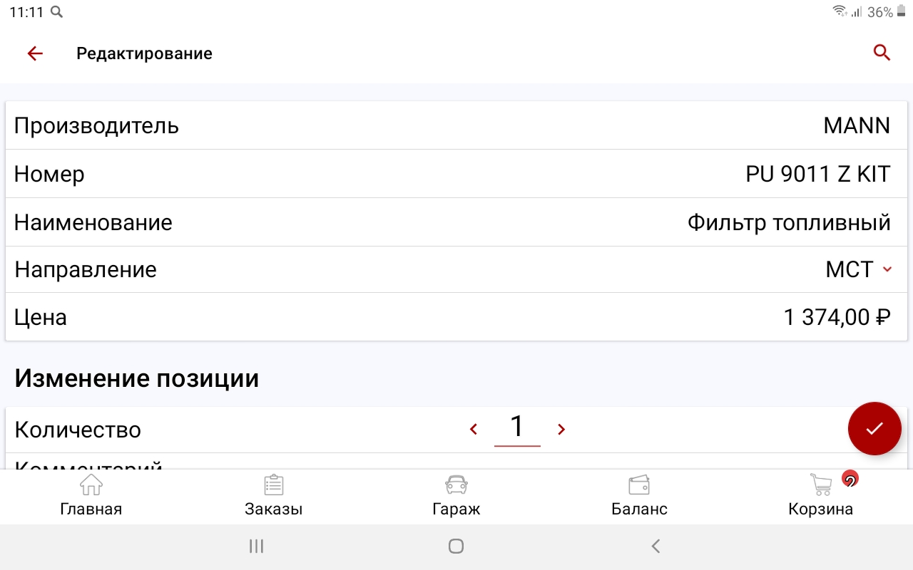Open the Баланс wallet icon
Image resolution: width=913 pixels, height=570 pixels.
pyautogui.click(x=639, y=485)
